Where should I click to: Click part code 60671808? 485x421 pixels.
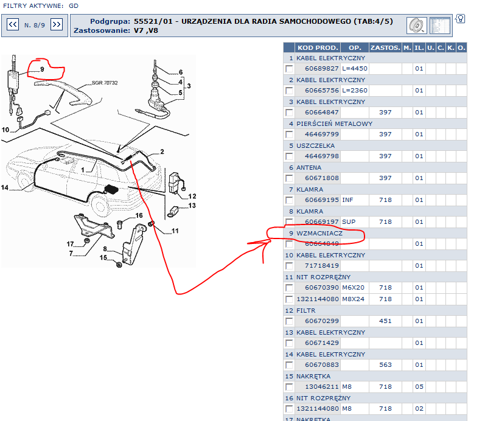pyautogui.click(x=322, y=178)
